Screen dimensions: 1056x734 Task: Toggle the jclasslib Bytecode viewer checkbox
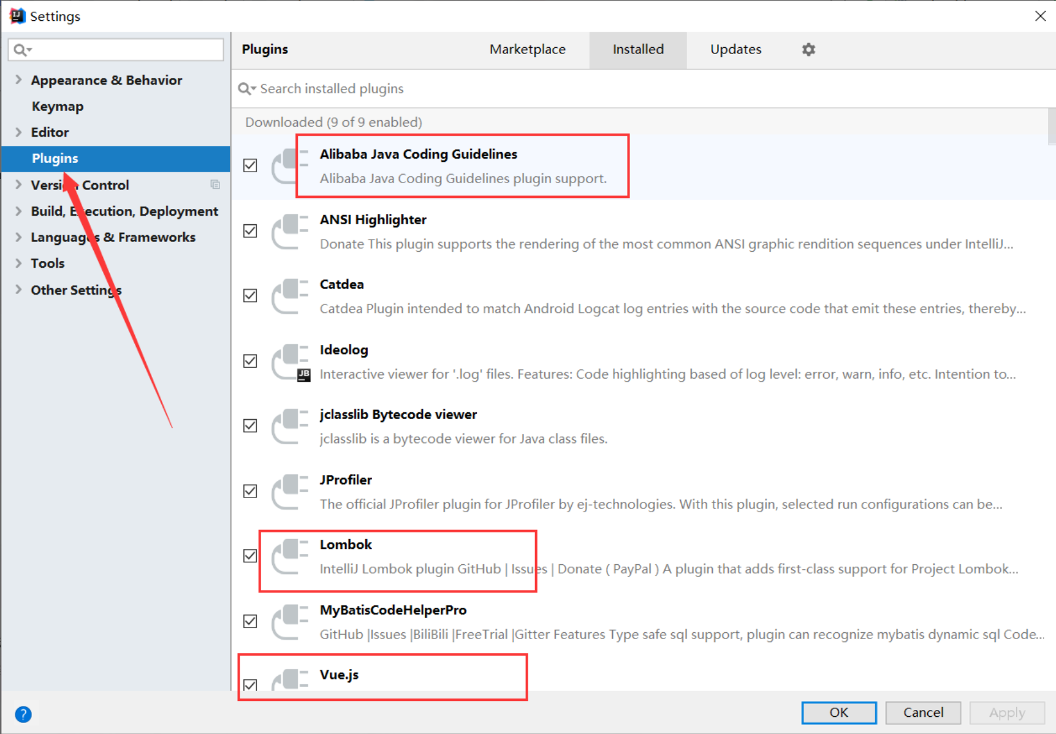[250, 426]
